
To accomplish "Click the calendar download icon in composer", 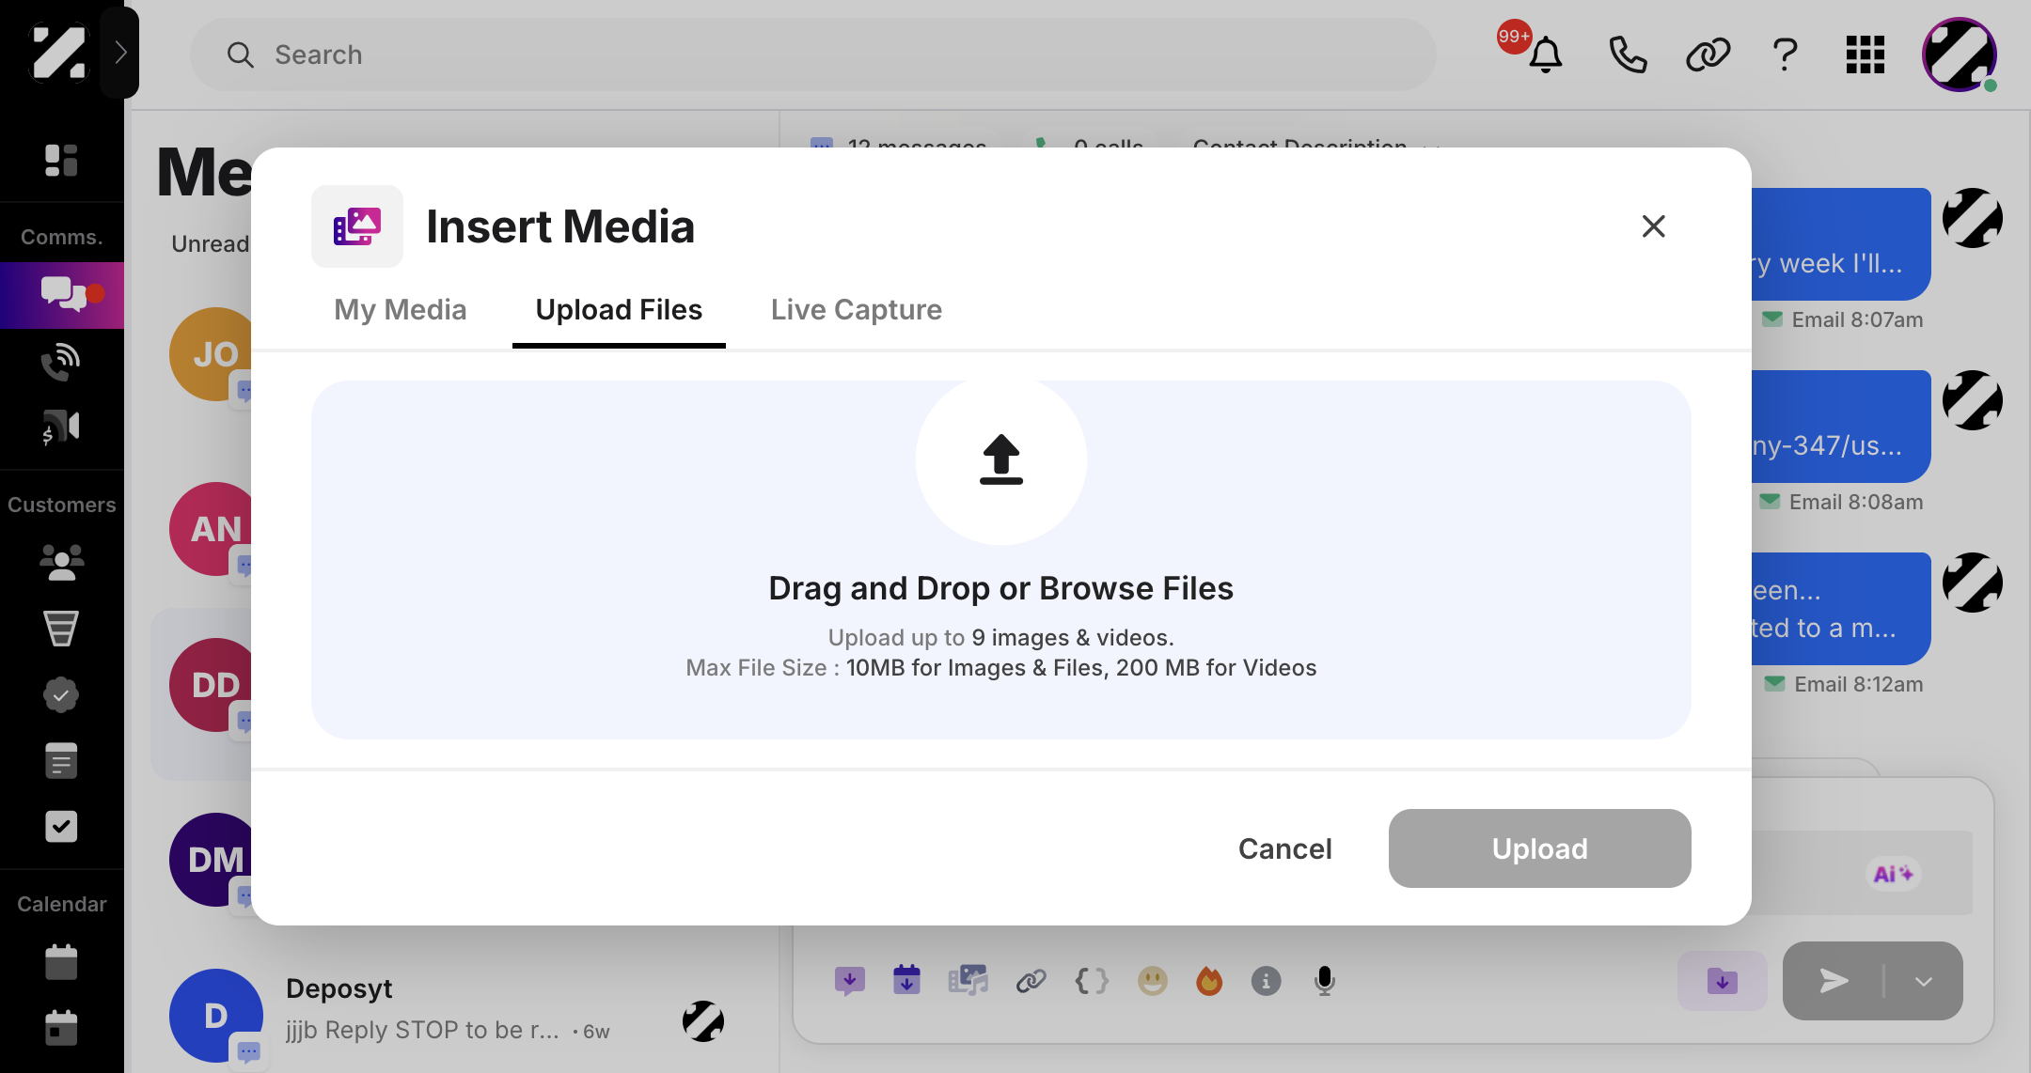I will point(906,981).
